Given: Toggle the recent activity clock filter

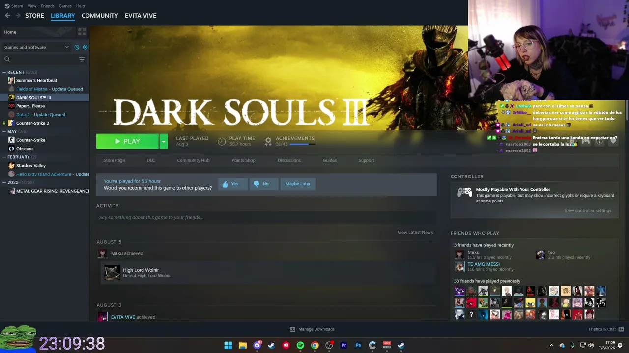Looking at the screenshot, I should (x=77, y=47).
